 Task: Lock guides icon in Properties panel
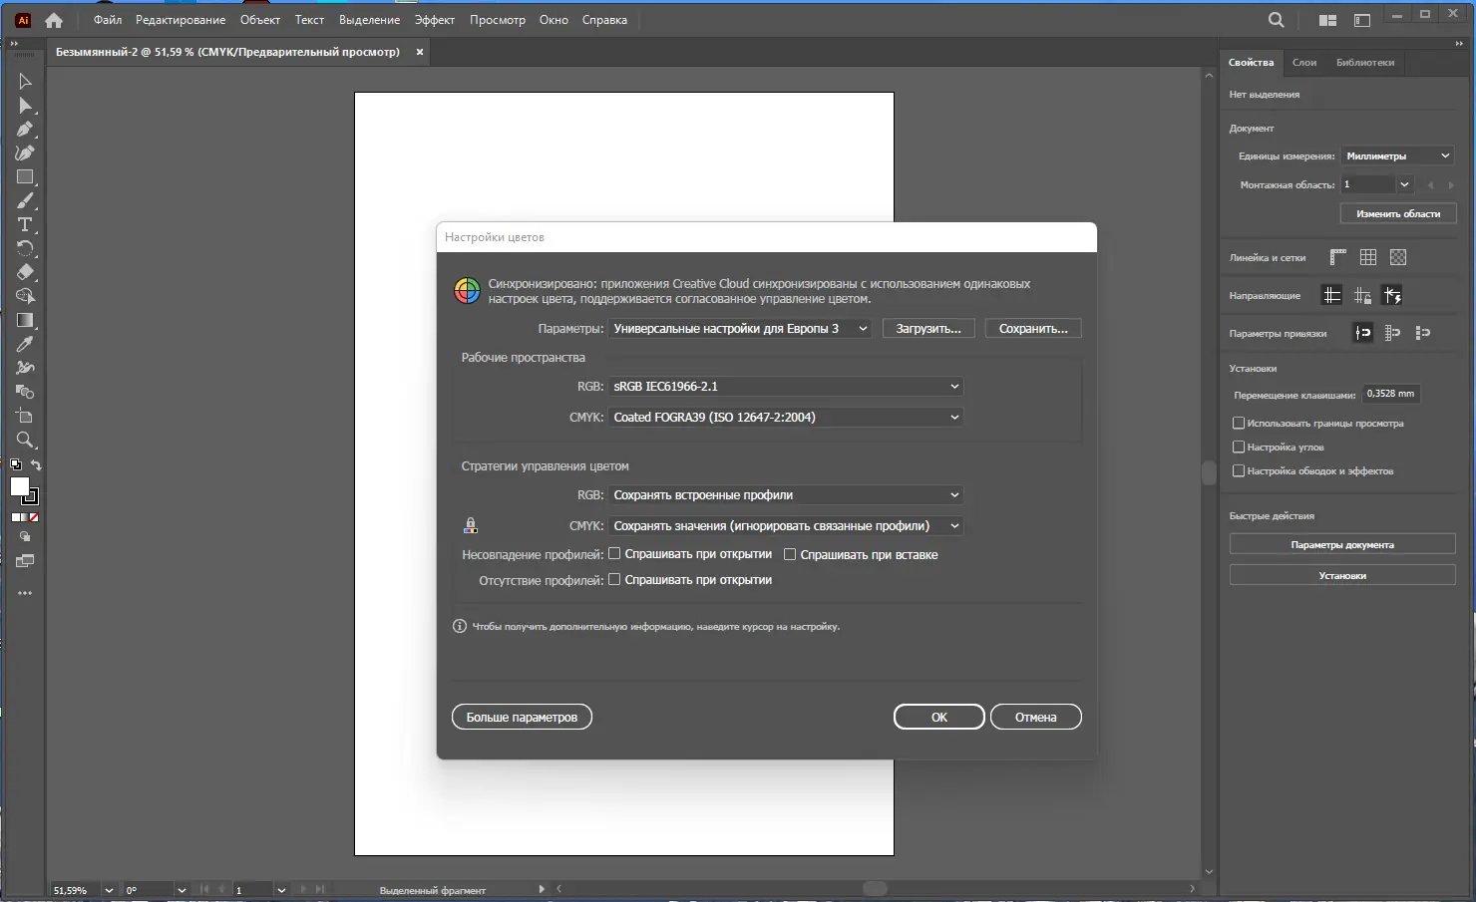1362,295
